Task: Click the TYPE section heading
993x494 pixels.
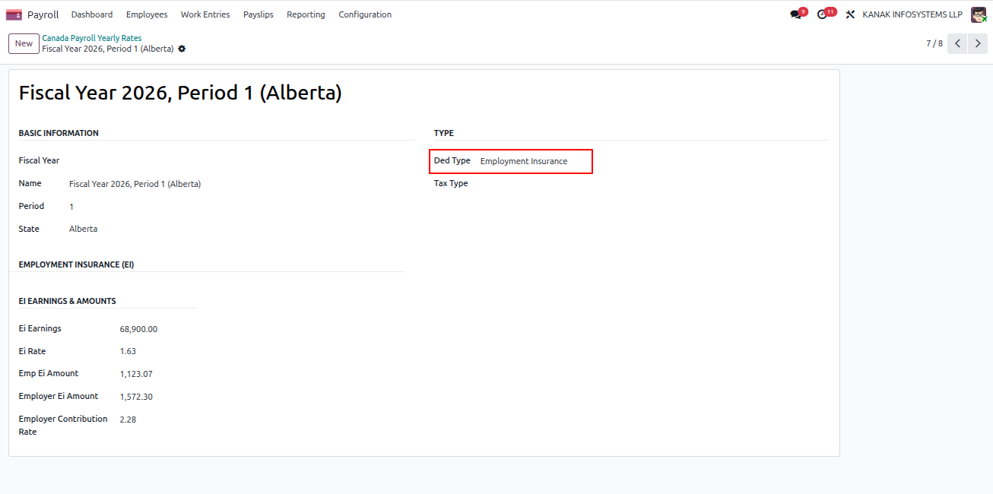Action: [x=444, y=133]
